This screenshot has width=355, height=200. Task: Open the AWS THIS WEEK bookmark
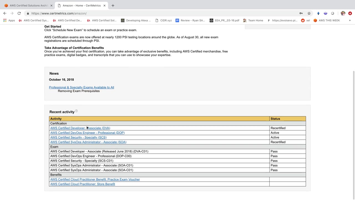[x=327, y=20]
